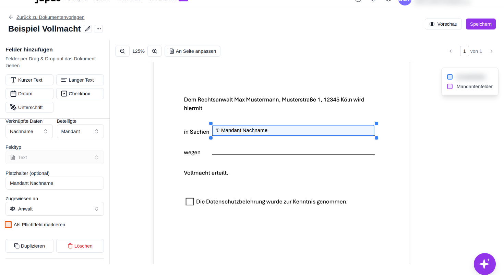Add a Langer Text field

pos(80,80)
